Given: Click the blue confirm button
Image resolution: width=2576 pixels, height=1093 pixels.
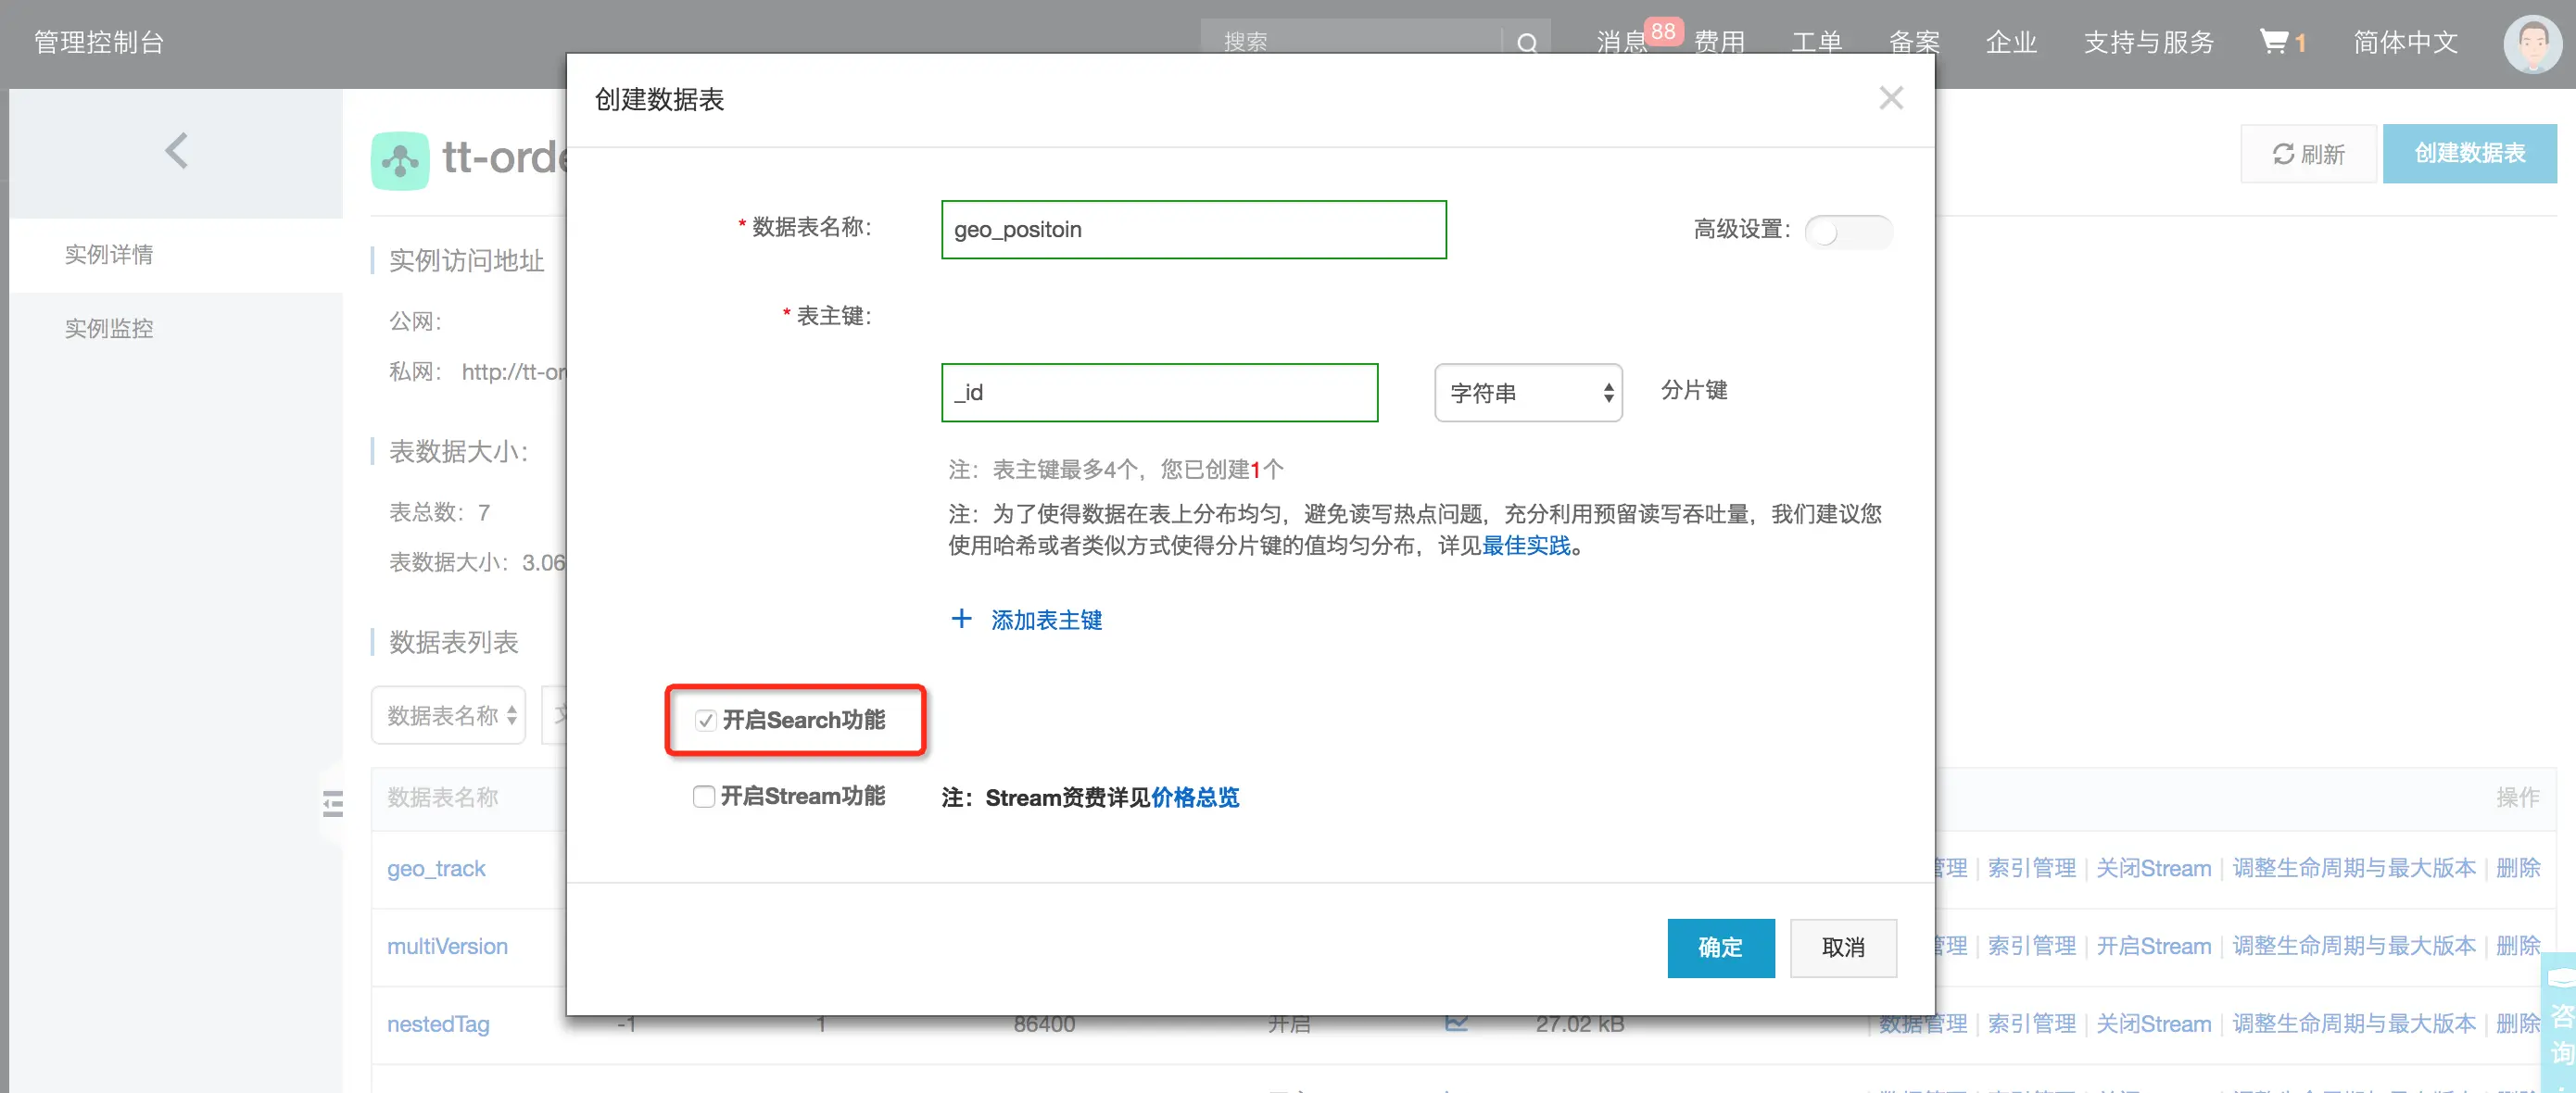Looking at the screenshot, I should 1720,947.
